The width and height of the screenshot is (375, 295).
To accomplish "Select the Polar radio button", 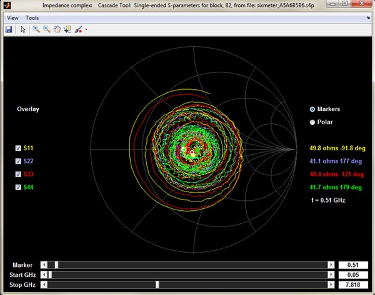I will click(x=312, y=122).
